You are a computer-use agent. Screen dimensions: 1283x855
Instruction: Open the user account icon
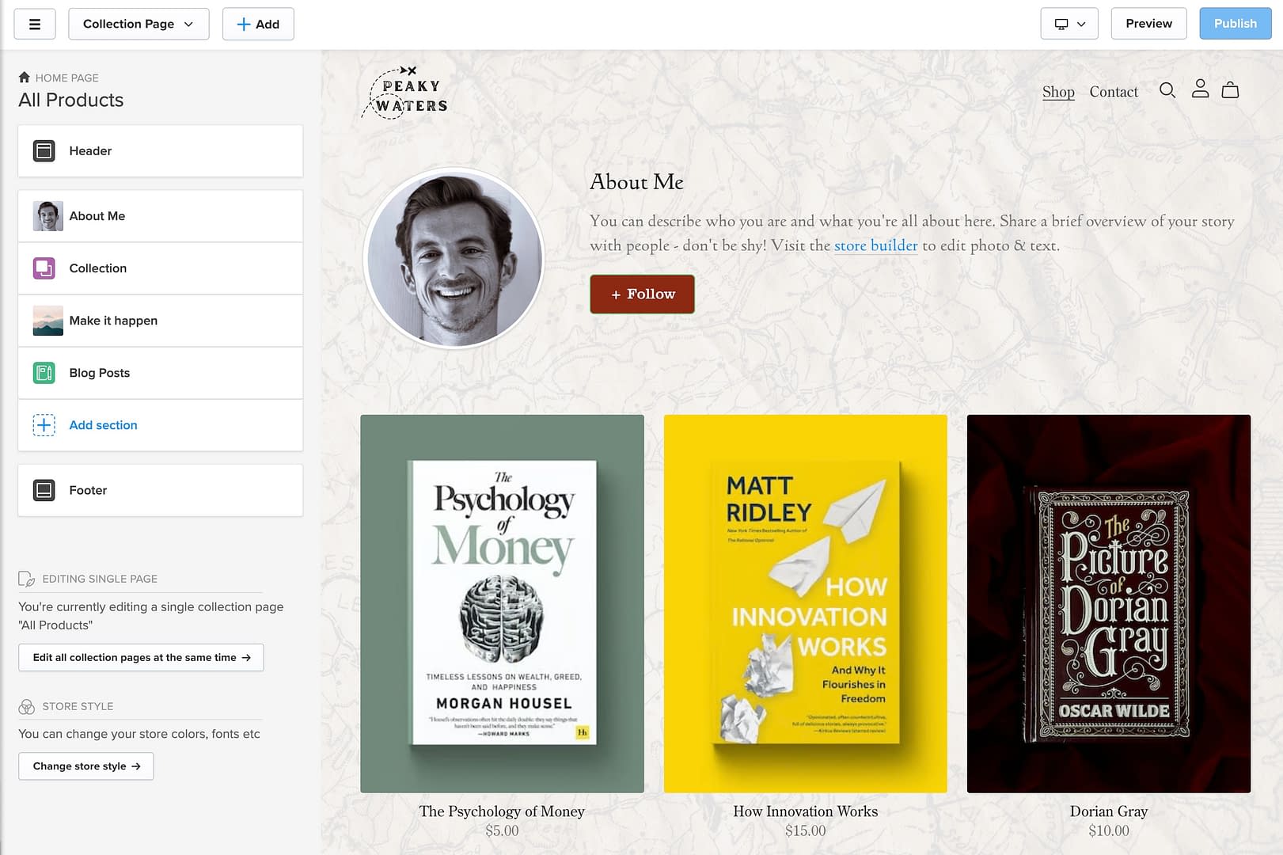coord(1200,89)
